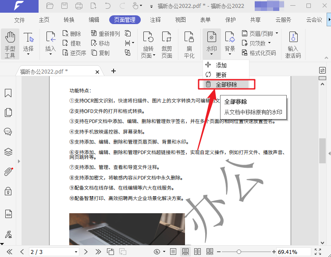
Task: Click the Redo arrow icon
Action: click(122, 6)
